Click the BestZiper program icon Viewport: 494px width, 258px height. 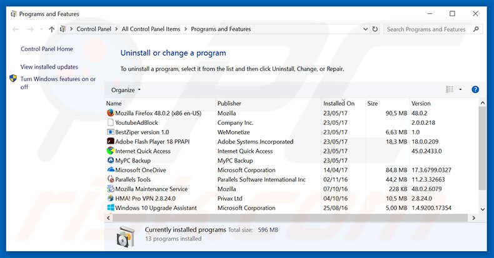(x=110, y=132)
